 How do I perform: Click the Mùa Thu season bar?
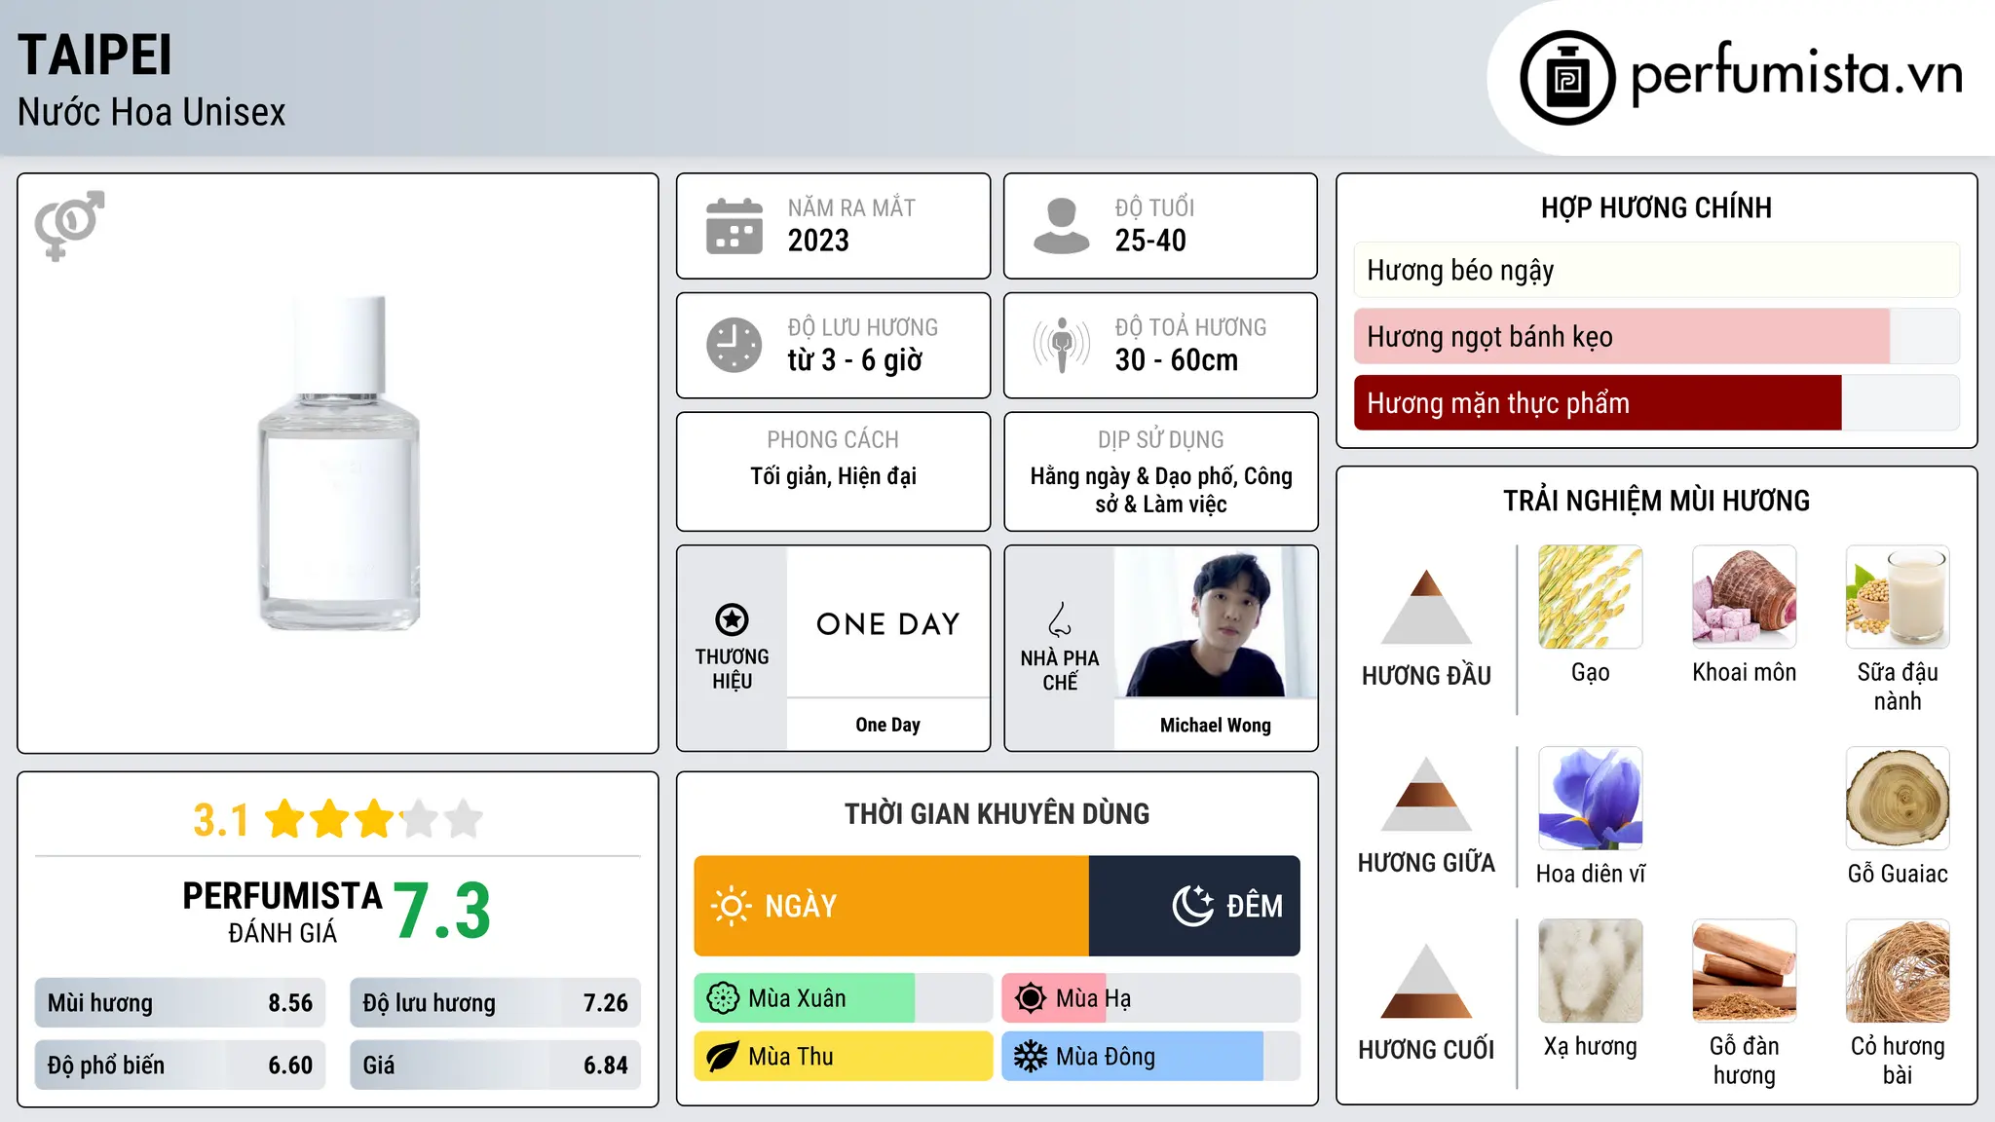[844, 1057]
